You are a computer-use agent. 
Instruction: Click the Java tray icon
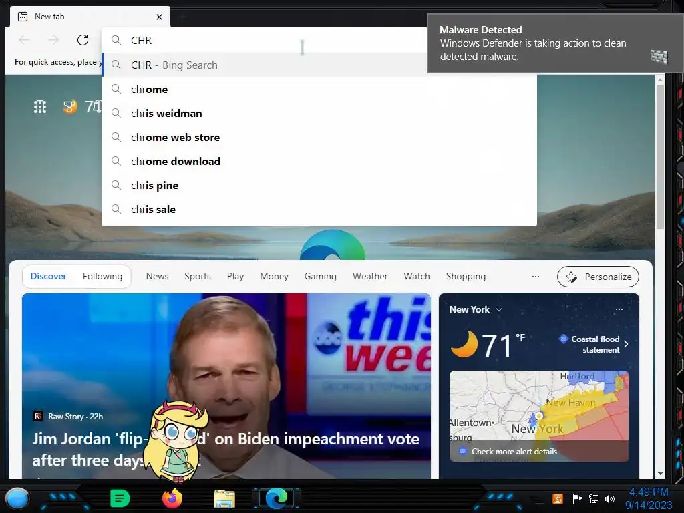coord(558,498)
